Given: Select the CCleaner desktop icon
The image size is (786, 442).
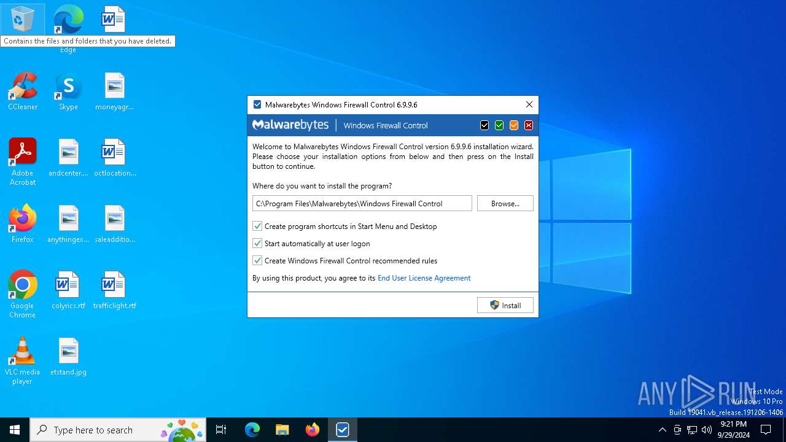Looking at the screenshot, I should pyautogui.click(x=23, y=92).
